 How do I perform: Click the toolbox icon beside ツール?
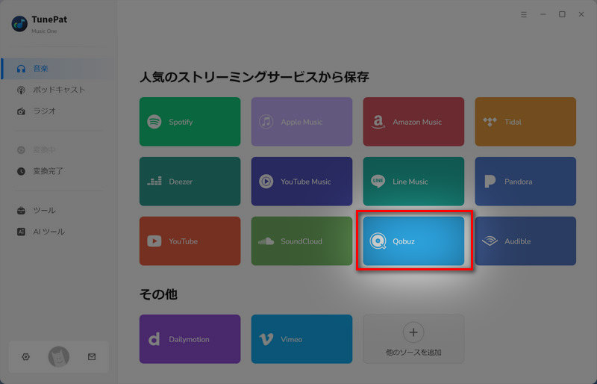coord(21,211)
